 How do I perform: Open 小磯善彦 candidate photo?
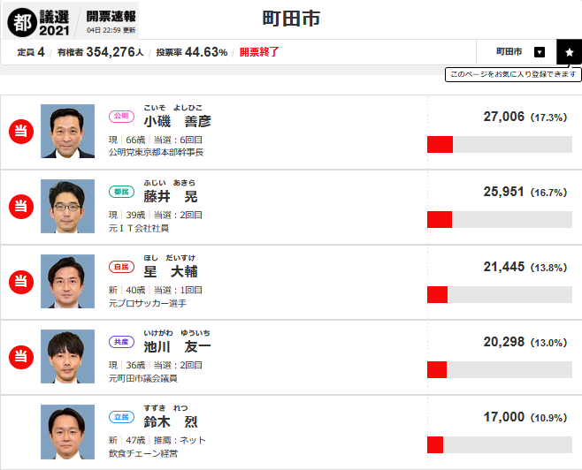coord(67,132)
